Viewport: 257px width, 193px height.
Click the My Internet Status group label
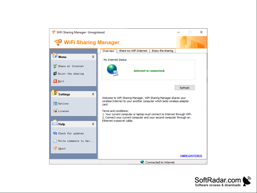(x=115, y=60)
